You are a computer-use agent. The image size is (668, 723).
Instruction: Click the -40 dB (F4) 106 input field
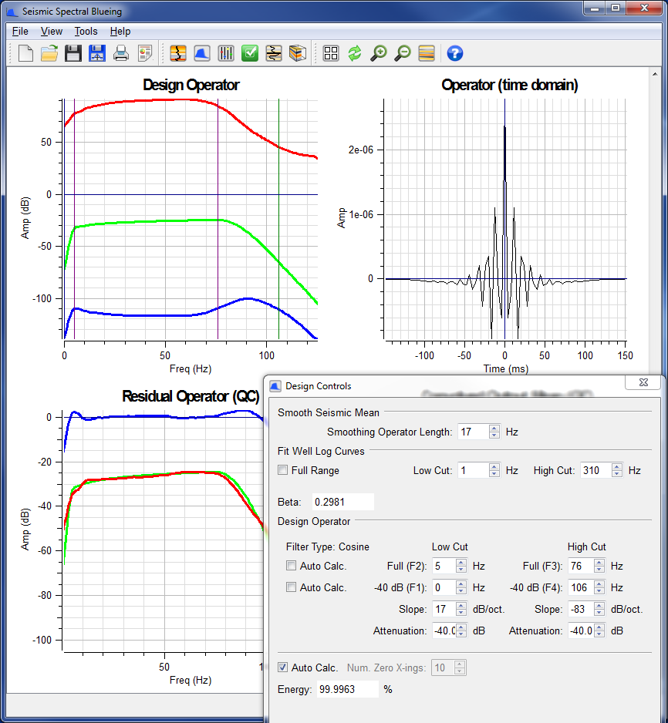pos(581,587)
